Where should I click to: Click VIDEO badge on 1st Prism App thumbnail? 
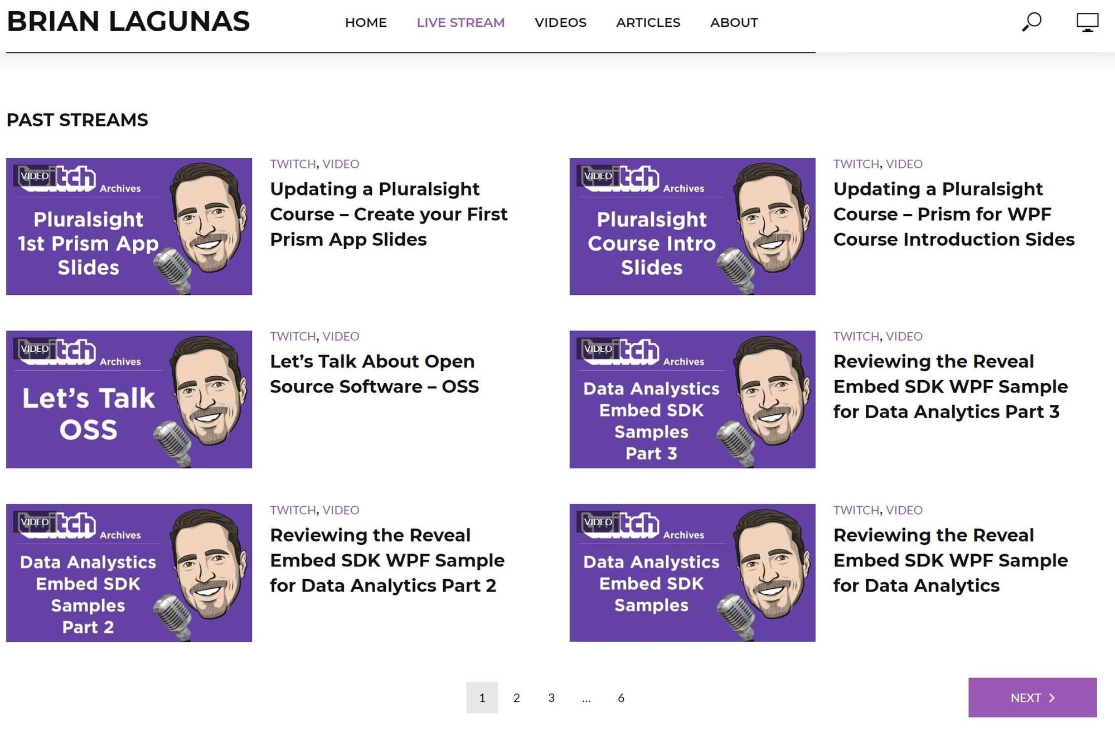pos(35,176)
